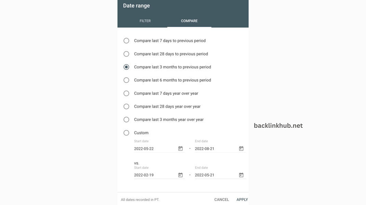Switch to the COMPARE tab
The height and width of the screenshot is (205, 366).
pyautogui.click(x=189, y=21)
